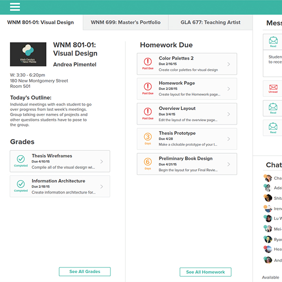Viewport: 282px width, 282px height.
Task: Click the Past Due icon for Color Palettes 2
Action: [148, 62]
